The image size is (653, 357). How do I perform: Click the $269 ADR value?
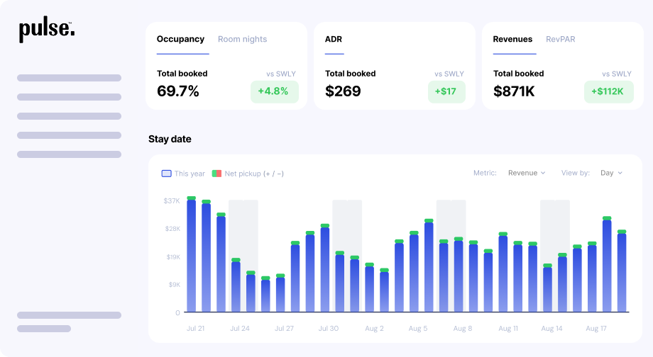click(343, 91)
